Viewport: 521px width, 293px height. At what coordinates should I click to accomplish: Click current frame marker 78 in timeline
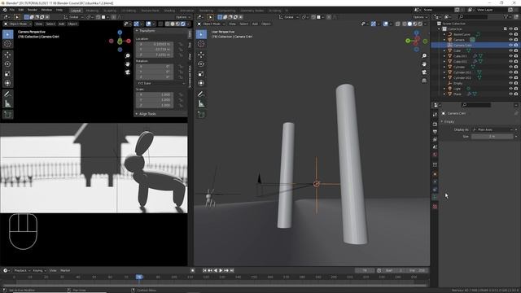139,277
